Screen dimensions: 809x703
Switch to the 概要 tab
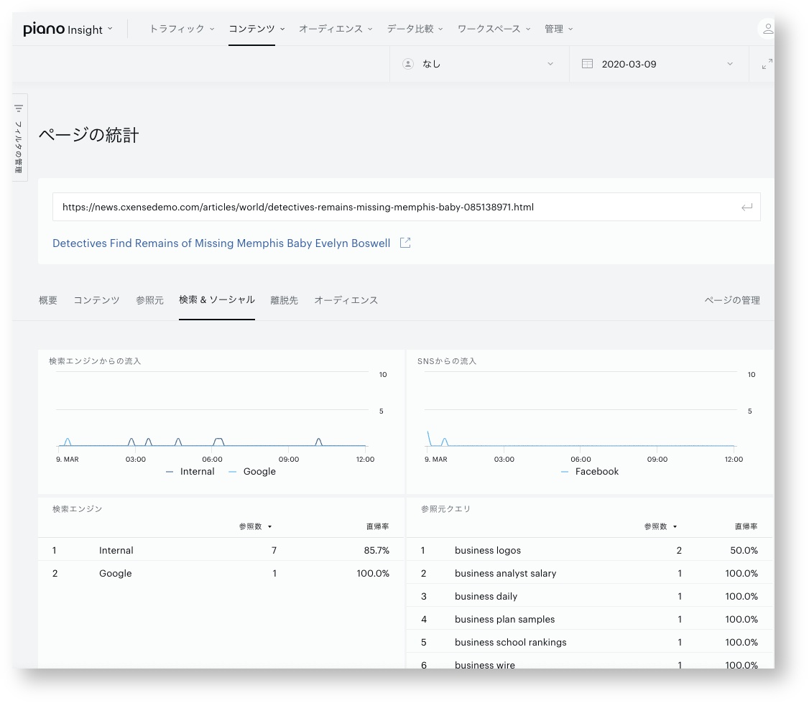pyautogui.click(x=48, y=300)
